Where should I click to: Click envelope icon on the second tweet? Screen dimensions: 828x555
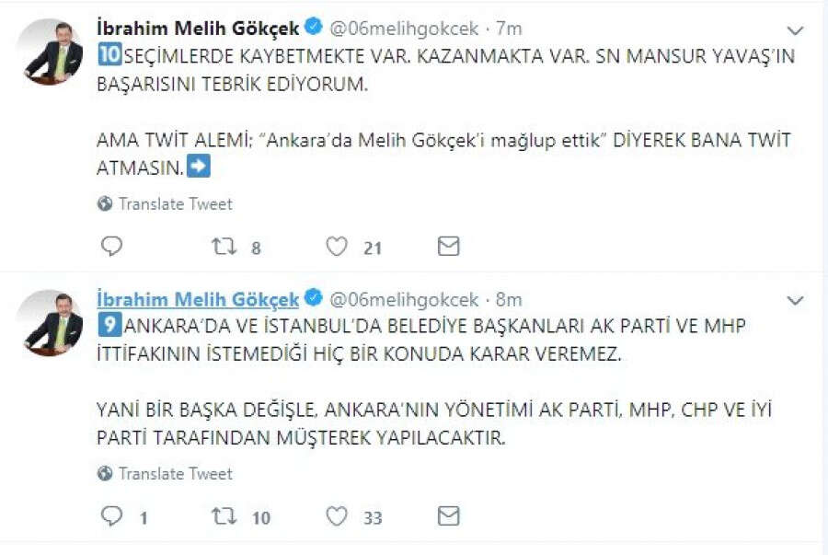448,516
